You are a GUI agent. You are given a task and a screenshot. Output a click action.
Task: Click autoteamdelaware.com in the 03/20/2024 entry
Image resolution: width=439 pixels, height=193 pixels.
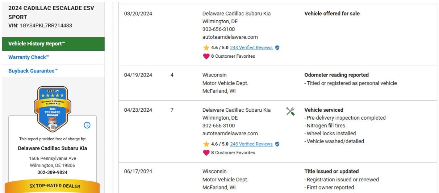[x=230, y=37]
